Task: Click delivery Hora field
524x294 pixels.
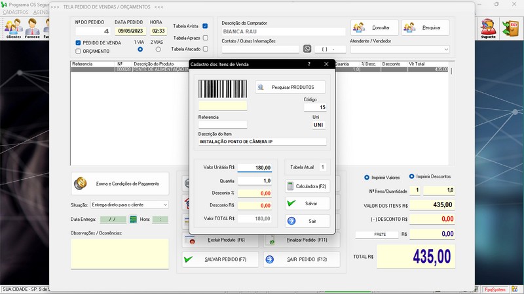Action: 160,220
